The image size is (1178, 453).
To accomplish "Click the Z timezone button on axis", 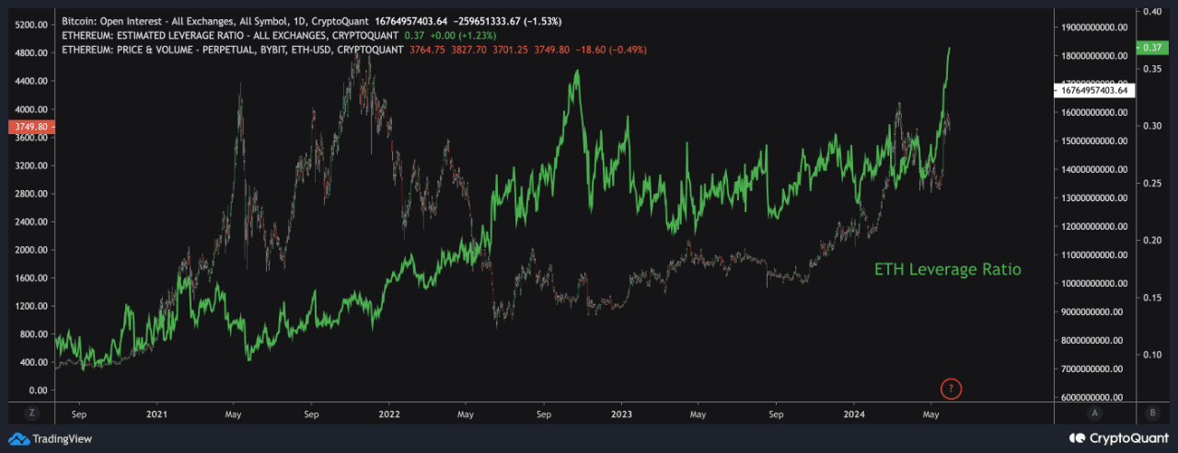I will 31,413.
